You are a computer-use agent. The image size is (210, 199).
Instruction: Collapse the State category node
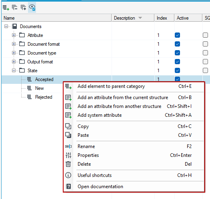[x=14, y=70]
